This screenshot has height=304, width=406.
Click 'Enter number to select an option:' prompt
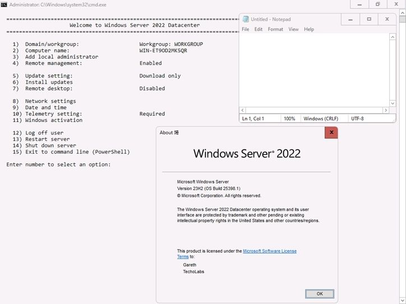click(58, 165)
